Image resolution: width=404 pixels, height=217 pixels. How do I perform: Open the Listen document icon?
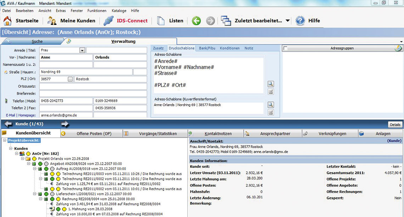(x=161, y=21)
